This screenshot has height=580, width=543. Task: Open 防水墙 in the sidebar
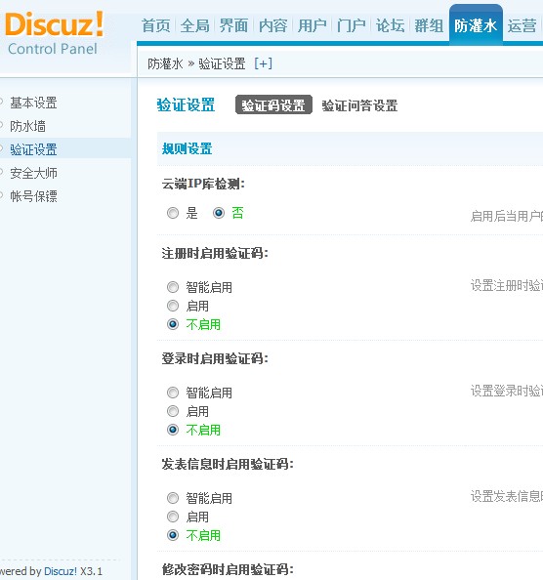pyautogui.click(x=27, y=126)
